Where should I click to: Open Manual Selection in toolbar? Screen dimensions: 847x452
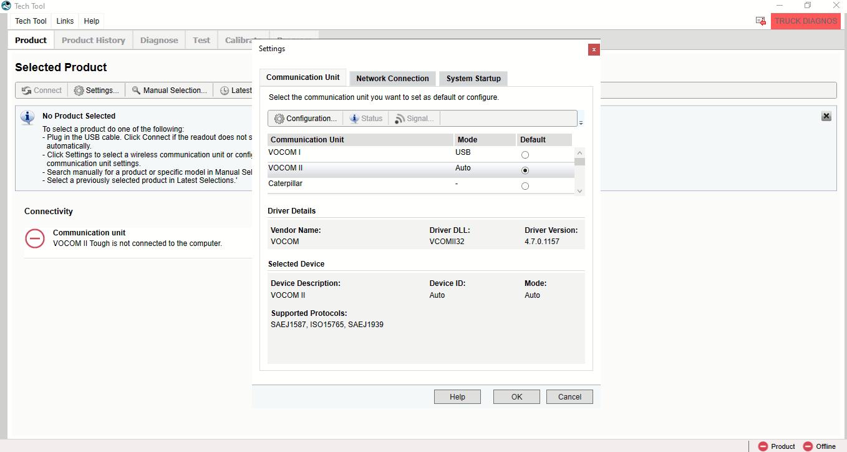click(x=169, y=91)
